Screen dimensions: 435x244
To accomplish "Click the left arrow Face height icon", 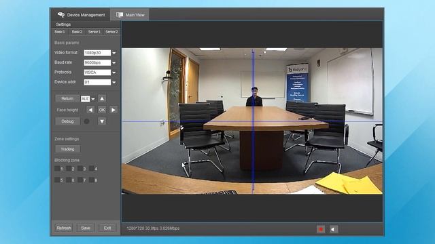I will pyautogui.click(x=90, y=110).
